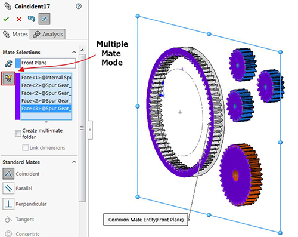Check the Link dimensions checkbox
This screenshot has width=298, height=237.
[x=25, y=147]
